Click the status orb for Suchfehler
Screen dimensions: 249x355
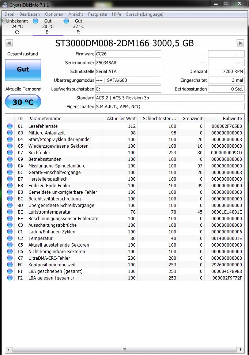pos(10,152)
